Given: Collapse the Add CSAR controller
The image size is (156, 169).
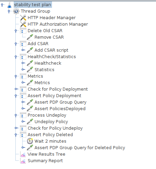Looking at the screenshot, I should (16, 44).
